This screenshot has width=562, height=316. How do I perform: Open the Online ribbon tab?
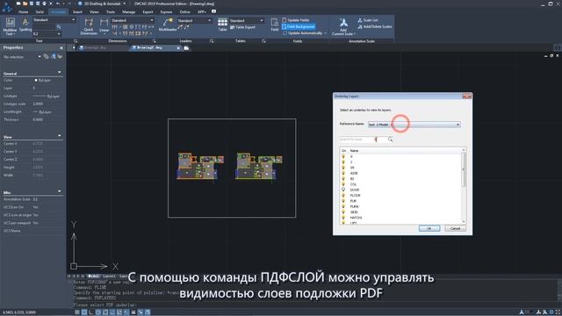pos(184,11)
